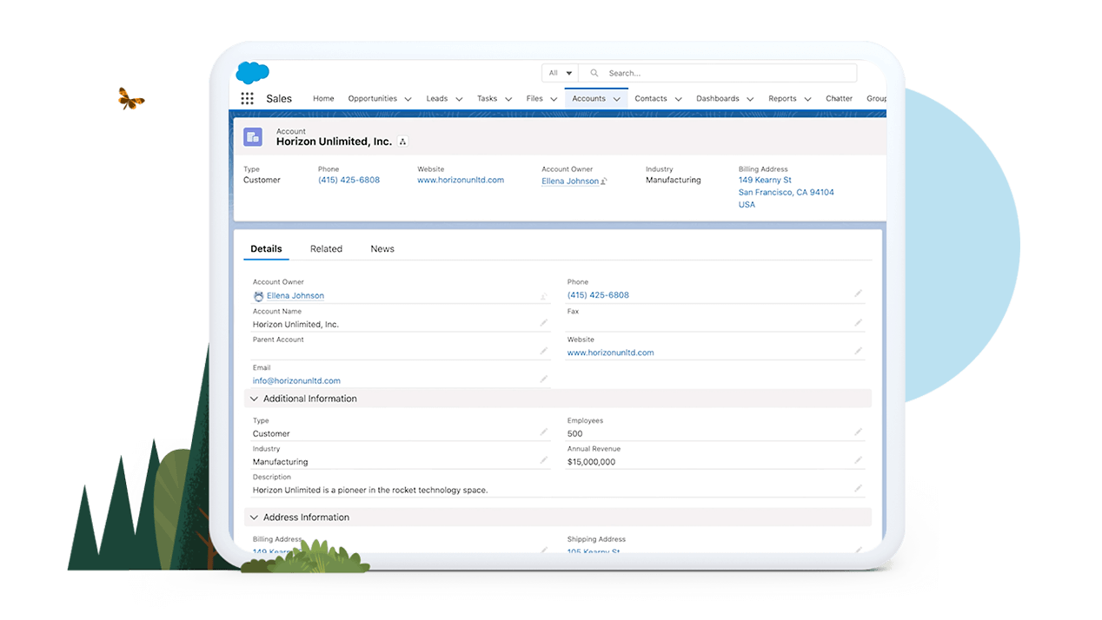Expand the Opportunities nav dropdown arrow

coord(408,99)
